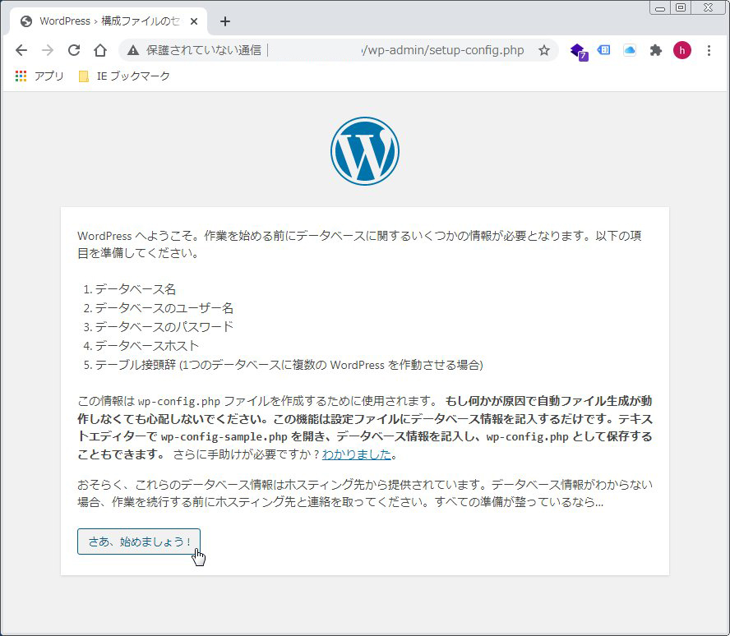Click list item データベースホスト
Screen dimensions: 730x636
tap(147, 346)
